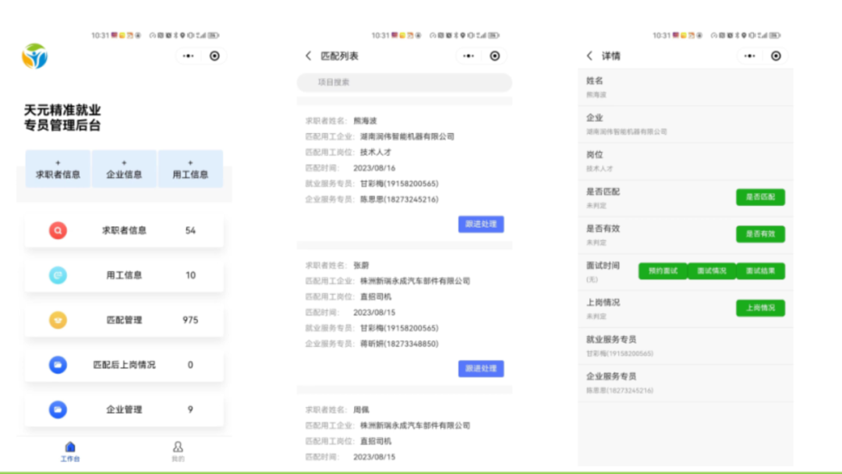Open the + 企业信息 shortcut tile

[x=124, y=169]
